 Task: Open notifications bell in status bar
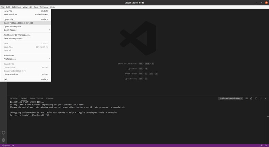click(266, 145)
